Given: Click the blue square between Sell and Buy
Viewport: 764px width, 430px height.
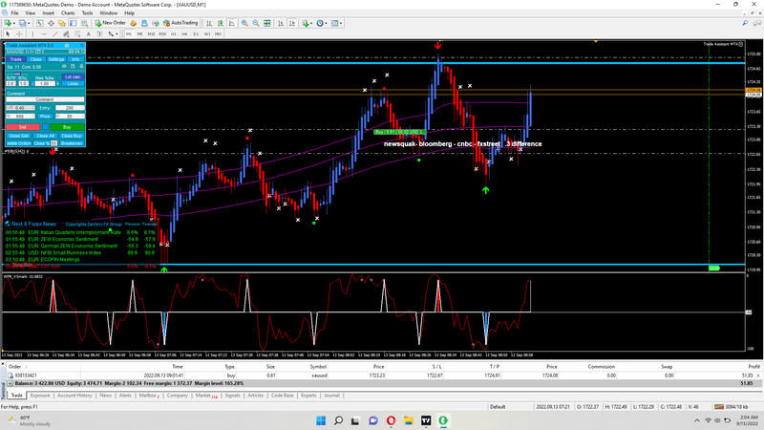Looking at the screenshot, I should point(44,126).
